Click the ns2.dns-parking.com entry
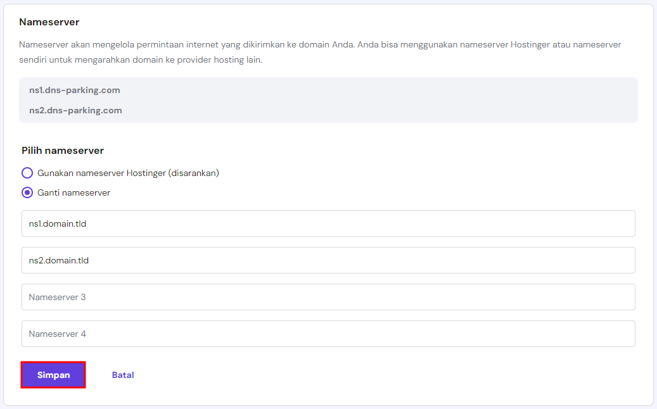 (75, 110)
